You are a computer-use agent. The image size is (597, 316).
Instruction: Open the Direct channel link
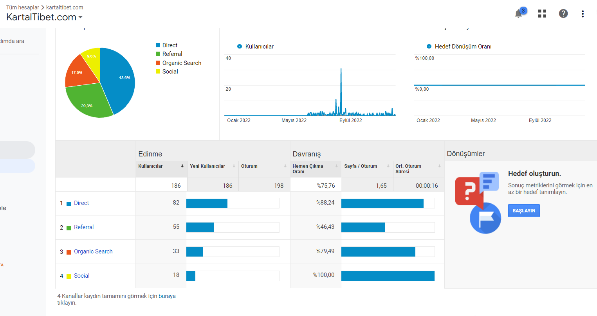click(x=81, y=203)
